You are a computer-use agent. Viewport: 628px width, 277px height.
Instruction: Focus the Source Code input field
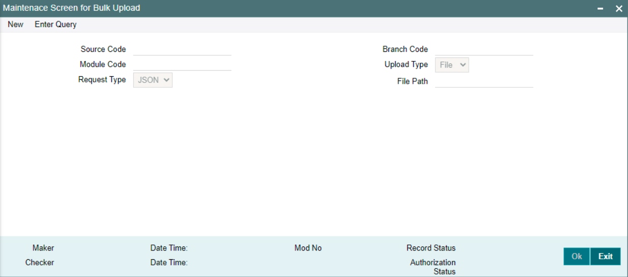click(x=182, y=49)
